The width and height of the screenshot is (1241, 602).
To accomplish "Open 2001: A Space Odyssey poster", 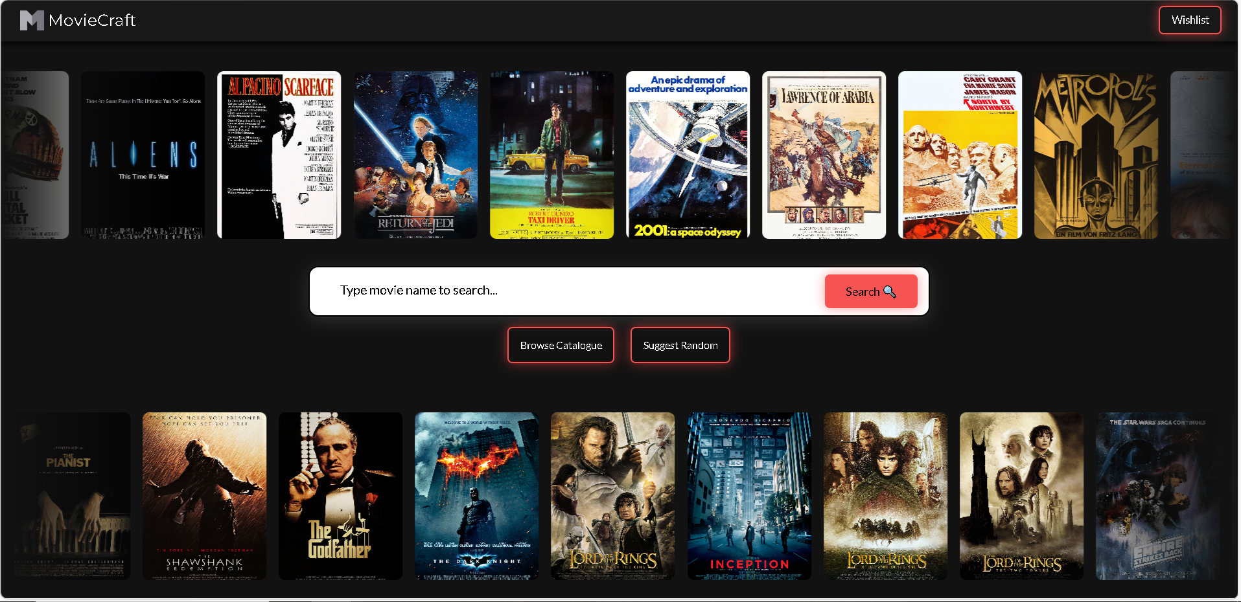I will coord(688,155).
